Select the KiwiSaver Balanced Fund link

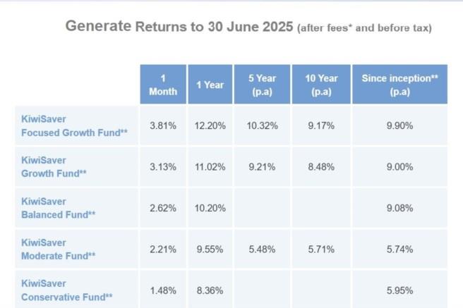54,207
